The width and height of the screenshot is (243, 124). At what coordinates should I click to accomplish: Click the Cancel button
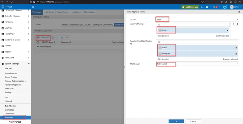coord(193,121)
